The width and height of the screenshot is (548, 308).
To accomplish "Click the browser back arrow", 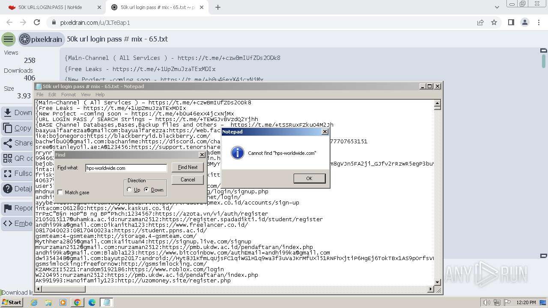I will 9,22.
